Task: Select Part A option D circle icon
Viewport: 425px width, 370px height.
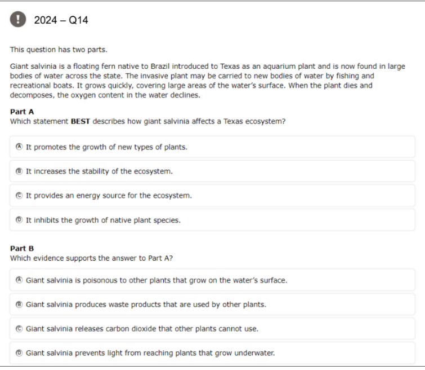Action: tap(19, 220)
